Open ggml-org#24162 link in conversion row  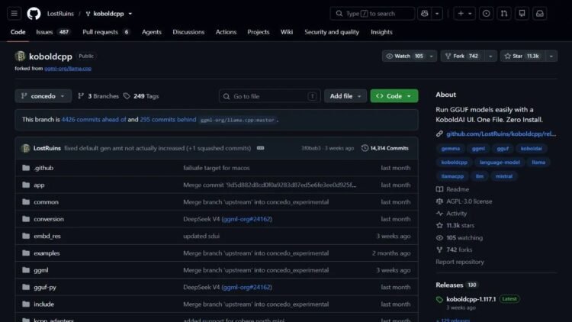click(246, 219)
